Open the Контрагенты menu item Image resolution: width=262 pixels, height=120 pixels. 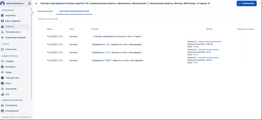pos(11,105)
